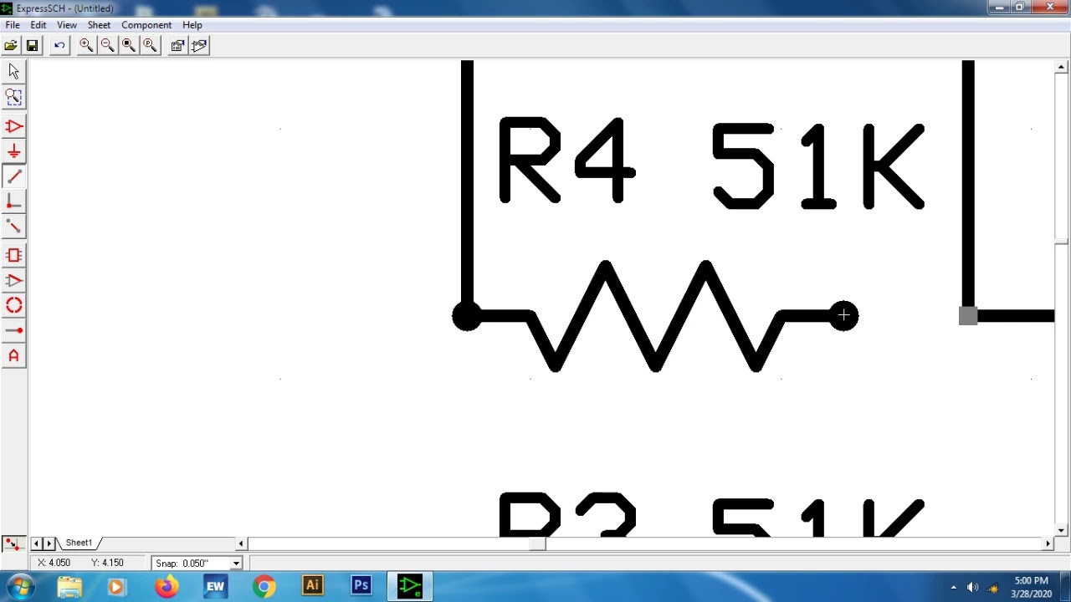Image resolution: width=1071 pixels, height=602 pixels.
Task: Open the Component menu
Action: coord(146,25)
